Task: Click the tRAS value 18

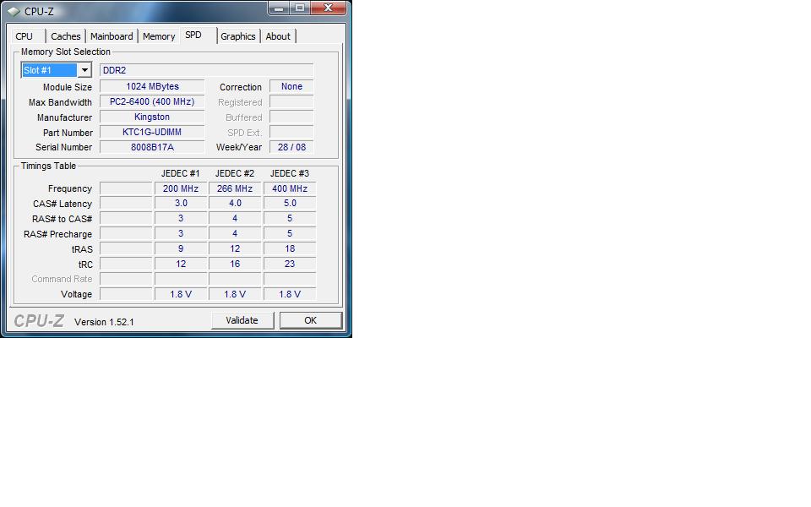Action: click(x=290, y=248)
